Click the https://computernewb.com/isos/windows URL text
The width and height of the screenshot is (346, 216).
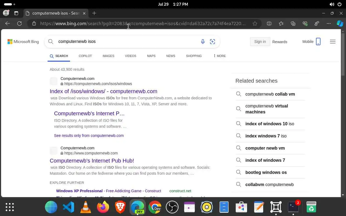pos(98,84)
